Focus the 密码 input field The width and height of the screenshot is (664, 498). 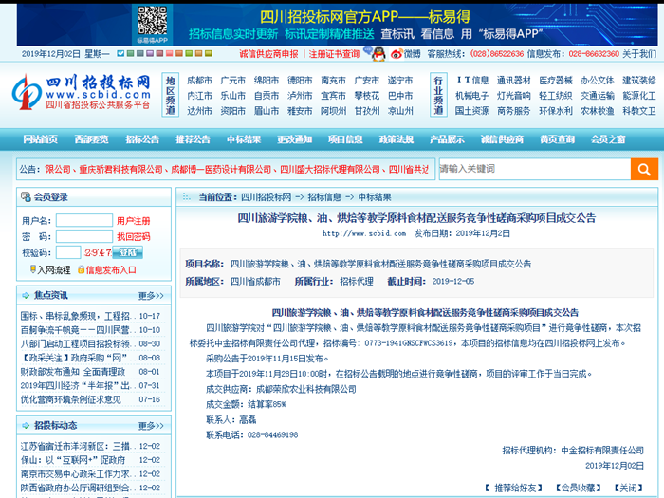coord(84,236)
